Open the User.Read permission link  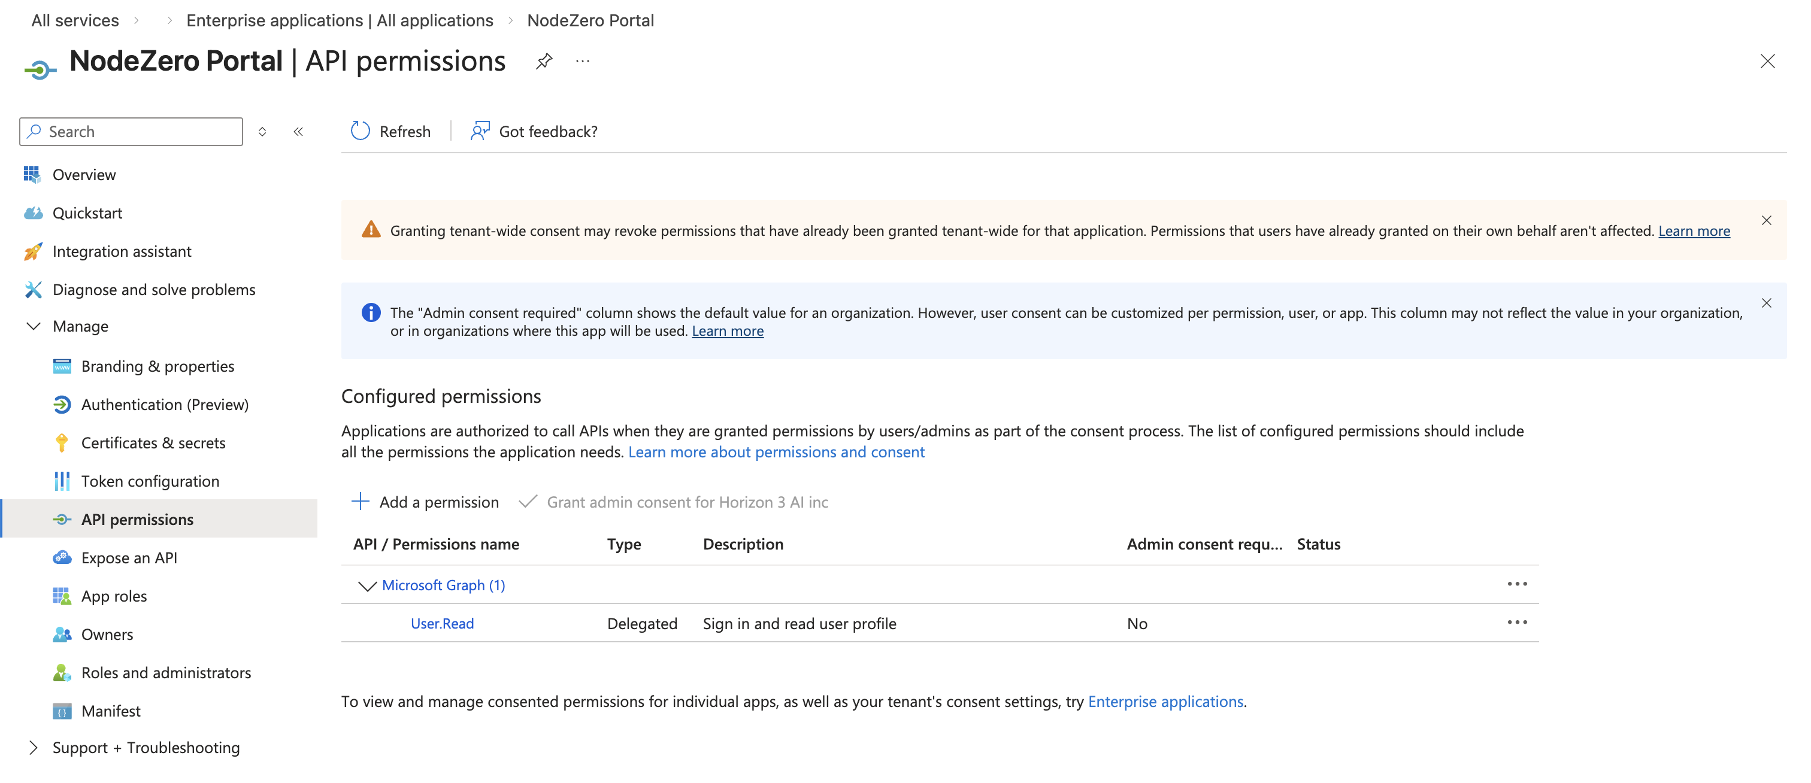tap(441, 623)
